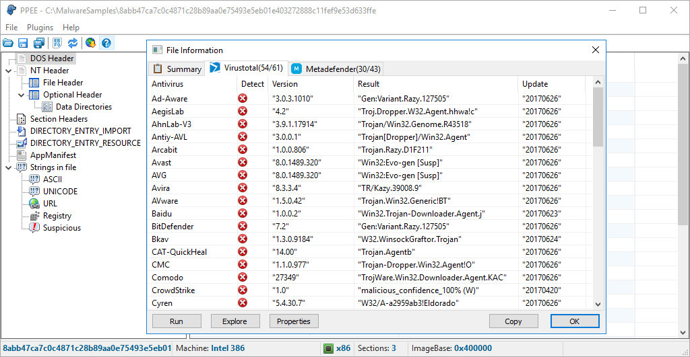Select the Virustotal(54/61) tab
Viewport: 690px width, 357px height.
point(247,68)
